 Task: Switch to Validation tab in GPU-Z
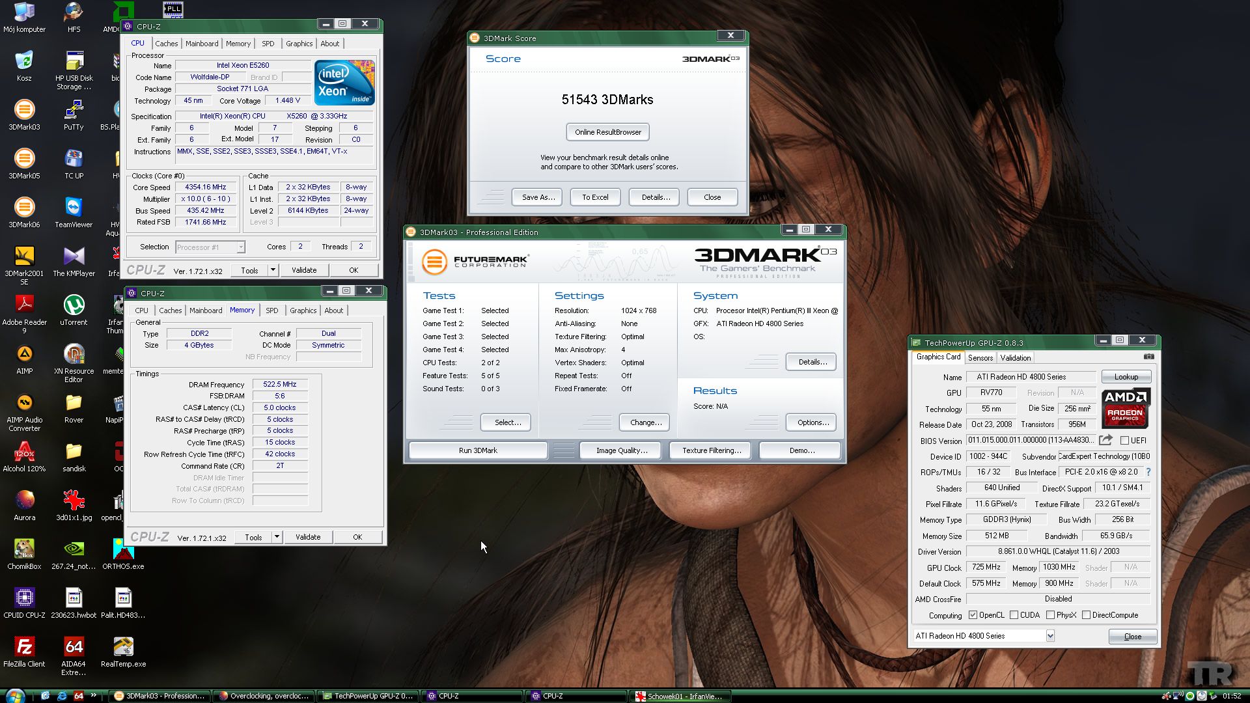[x=1016, y=358]
